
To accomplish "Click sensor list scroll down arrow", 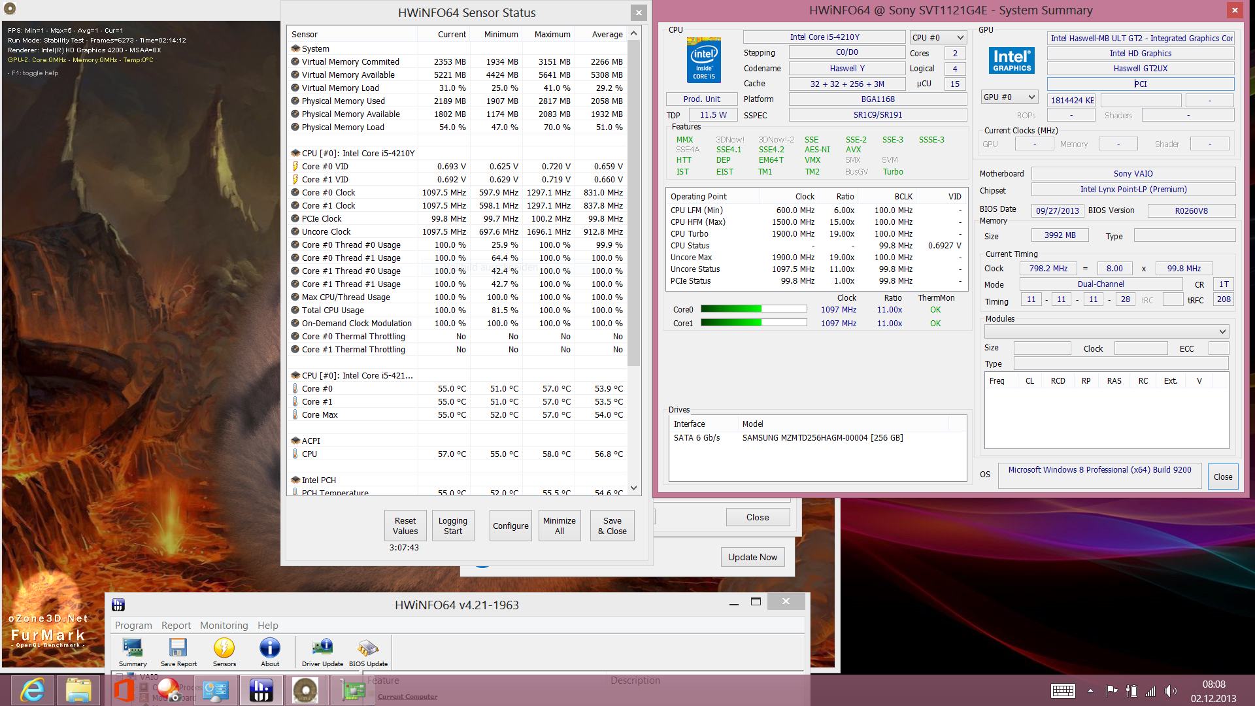I will (633, 488).
